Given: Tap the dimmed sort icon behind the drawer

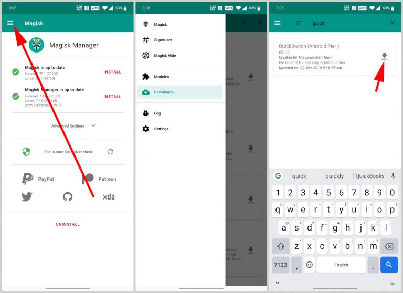Looking at the screenshot, I should click(245, 23).
